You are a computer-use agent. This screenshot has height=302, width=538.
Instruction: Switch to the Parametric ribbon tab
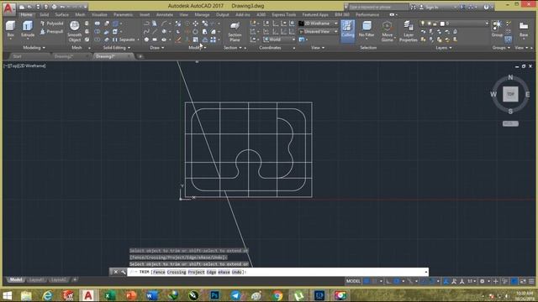point(124,15)
